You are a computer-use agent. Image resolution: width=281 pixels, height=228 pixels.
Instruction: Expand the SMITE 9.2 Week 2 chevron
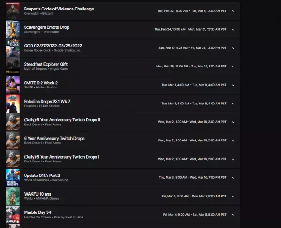pos(233,85)
